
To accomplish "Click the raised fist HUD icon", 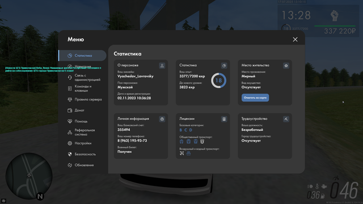I will coord(335,15).
